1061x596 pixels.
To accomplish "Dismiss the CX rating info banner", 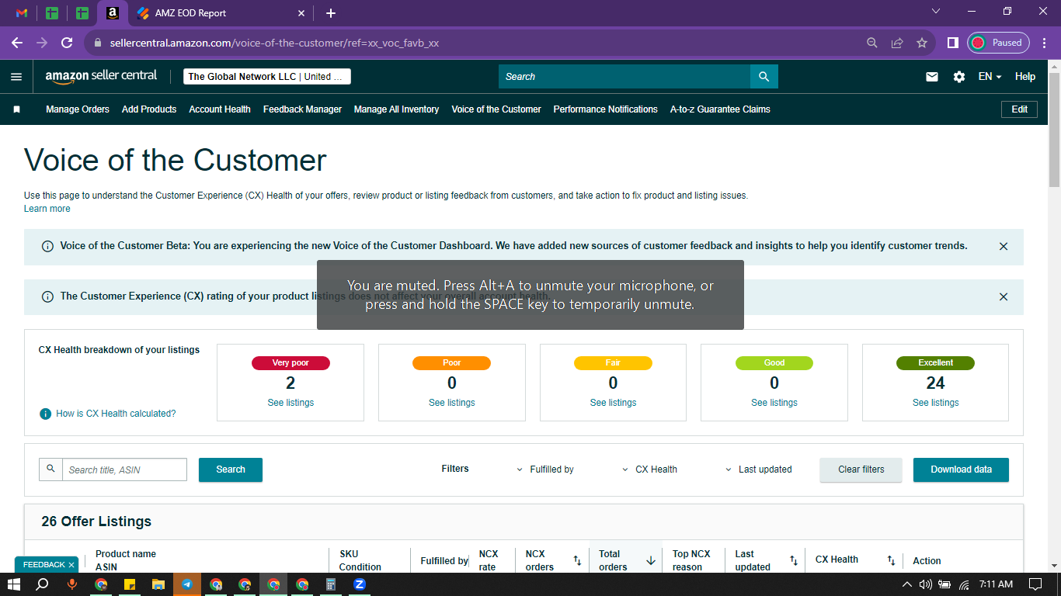I will coord(1004,296).
